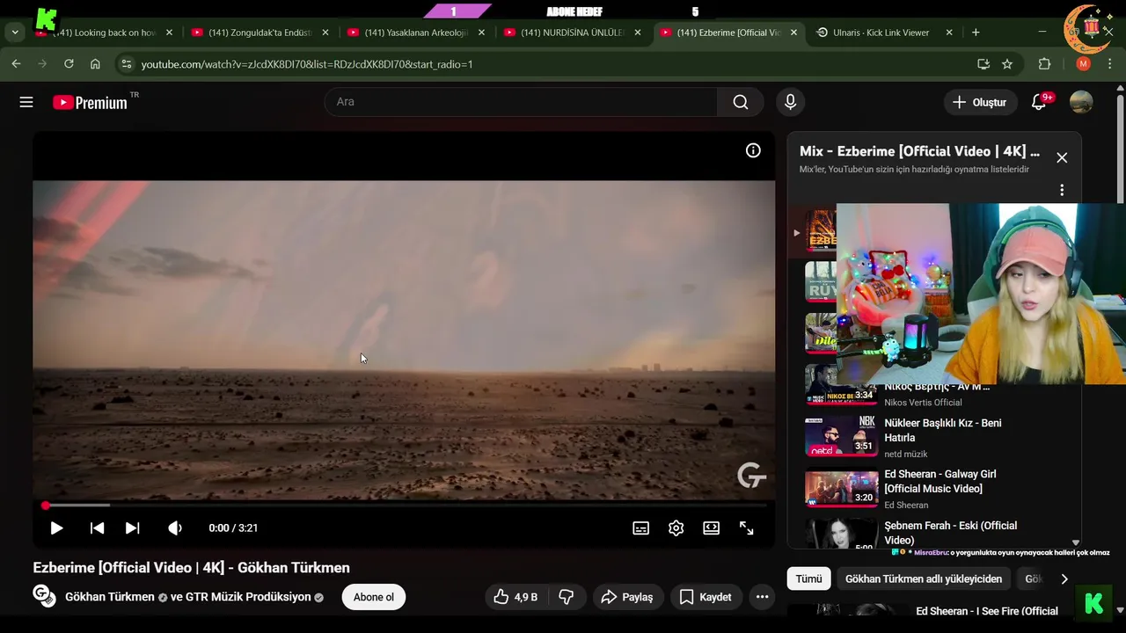This screenshot has height=633, width=1126.
Task: Skip to previous video
Action: (x=97, y=527)
